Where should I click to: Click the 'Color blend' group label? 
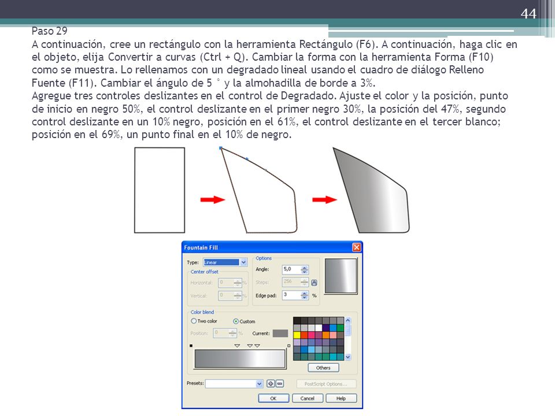coord(202,312)
